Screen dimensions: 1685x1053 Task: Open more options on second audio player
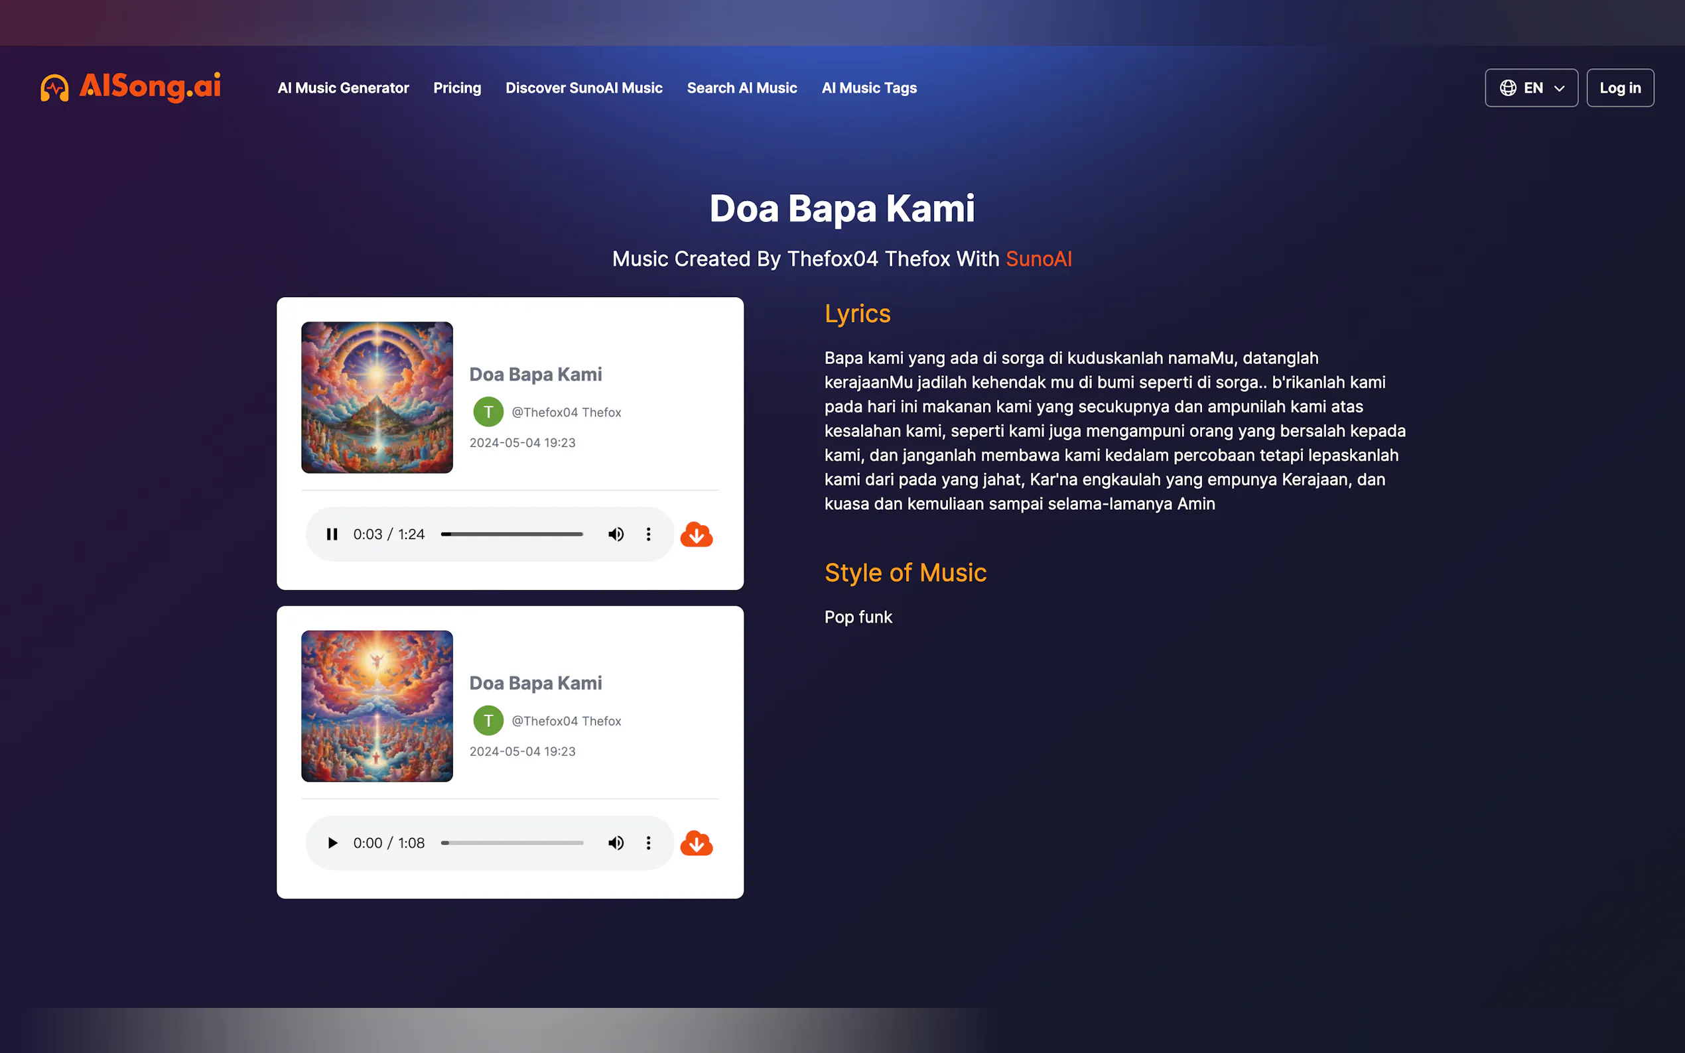[x=649, y=843]
